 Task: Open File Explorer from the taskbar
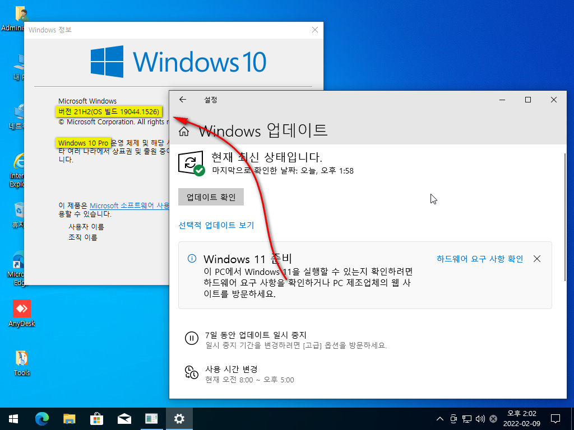point(69,419)
